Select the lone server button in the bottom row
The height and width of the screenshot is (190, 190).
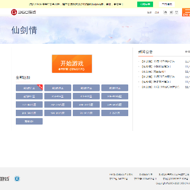tap(29, 121)
